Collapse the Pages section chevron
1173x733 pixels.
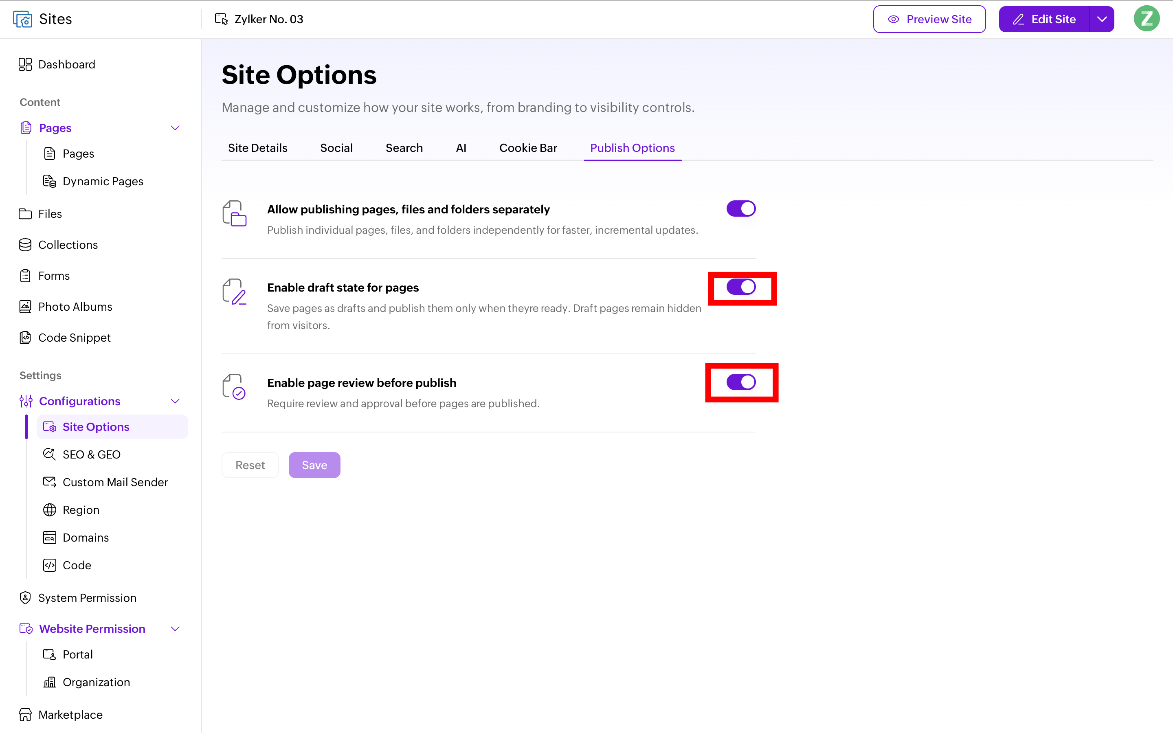pos(176,128)
